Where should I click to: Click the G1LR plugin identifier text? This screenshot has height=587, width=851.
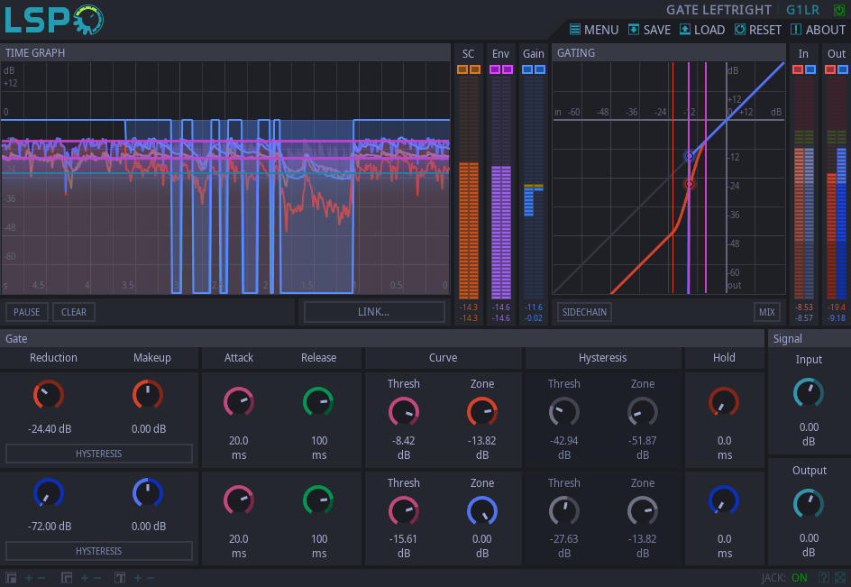803,10
